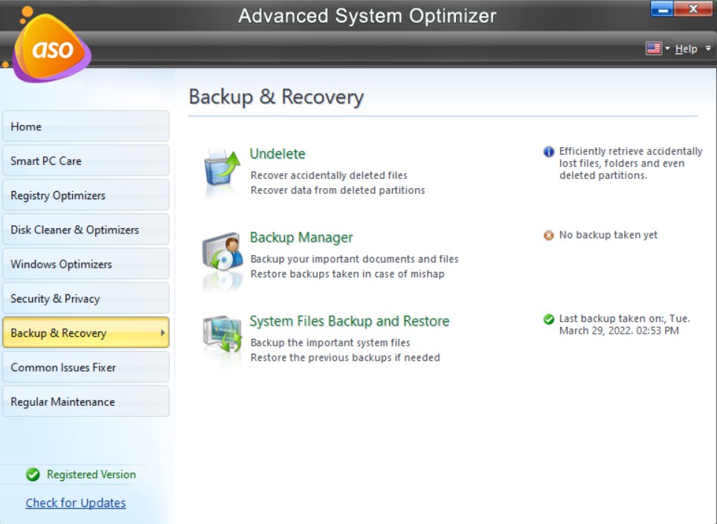Click the Registered Version green badge
Image resolution: width=717 pixels, height=524 pixels.
pyautogui.click(x=33, y=474)
